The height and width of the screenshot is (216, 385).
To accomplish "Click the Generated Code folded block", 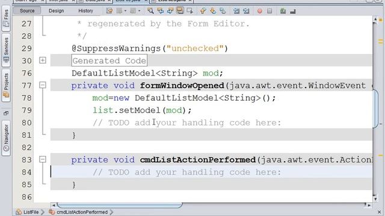I will point(109,61).
